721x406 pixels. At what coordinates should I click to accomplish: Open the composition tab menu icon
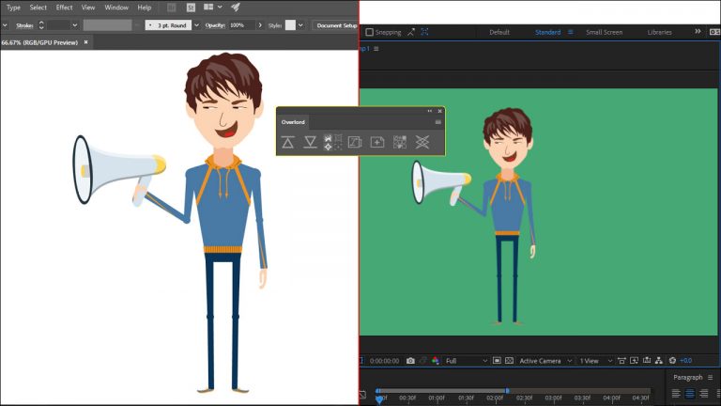tap(376, 49)
